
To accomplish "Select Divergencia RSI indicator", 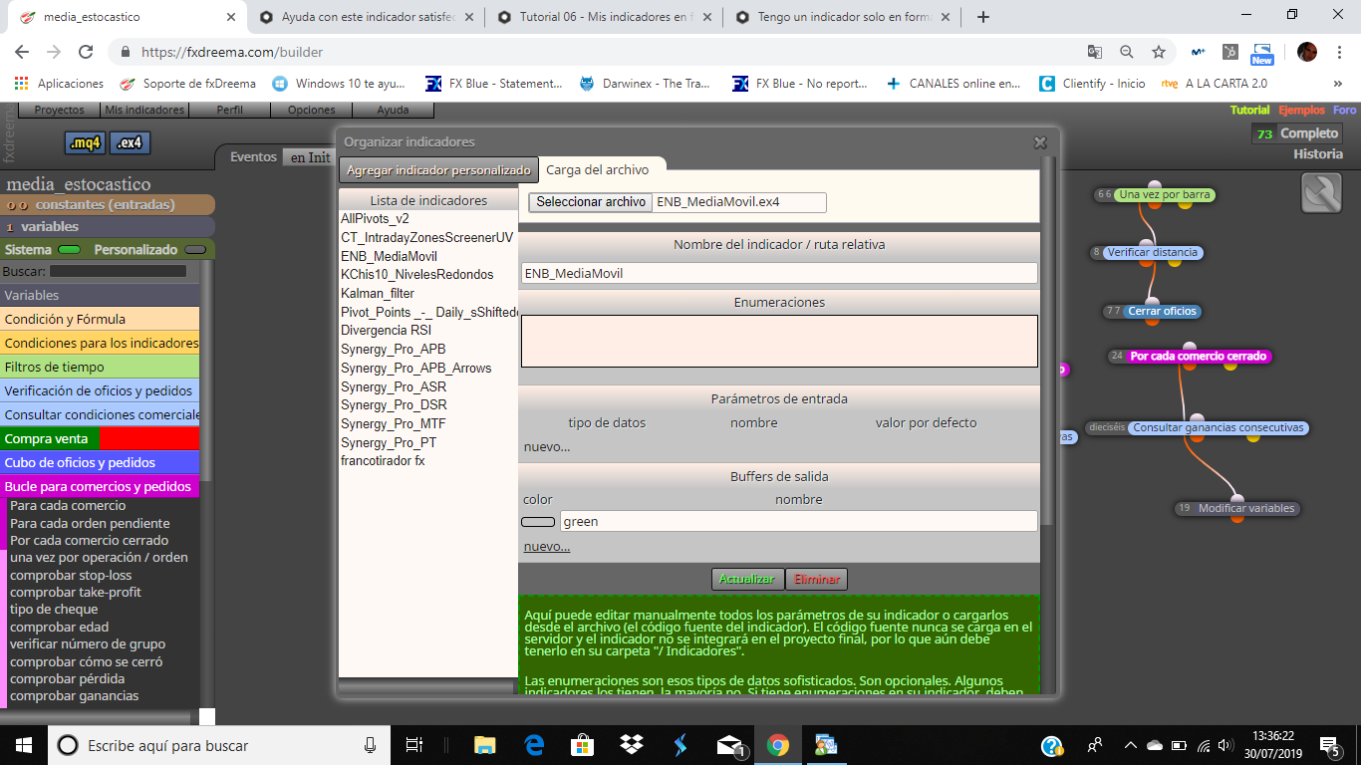I will (386, 331).
